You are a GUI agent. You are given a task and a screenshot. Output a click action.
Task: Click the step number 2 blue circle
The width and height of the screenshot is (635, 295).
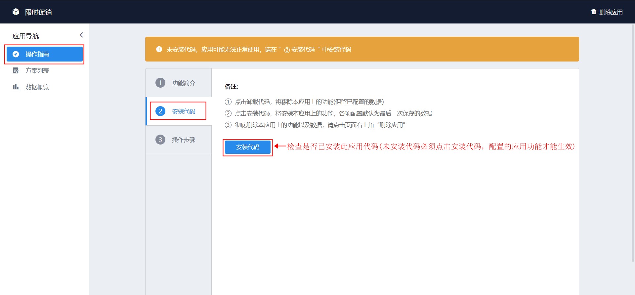[160, 111]
